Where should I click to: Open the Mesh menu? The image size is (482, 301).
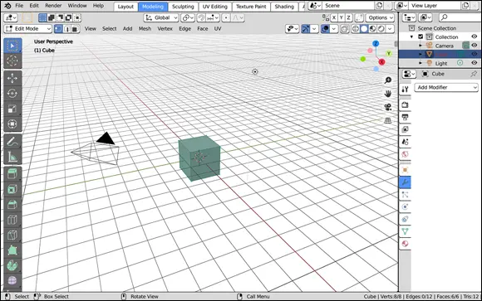[145, 29]
